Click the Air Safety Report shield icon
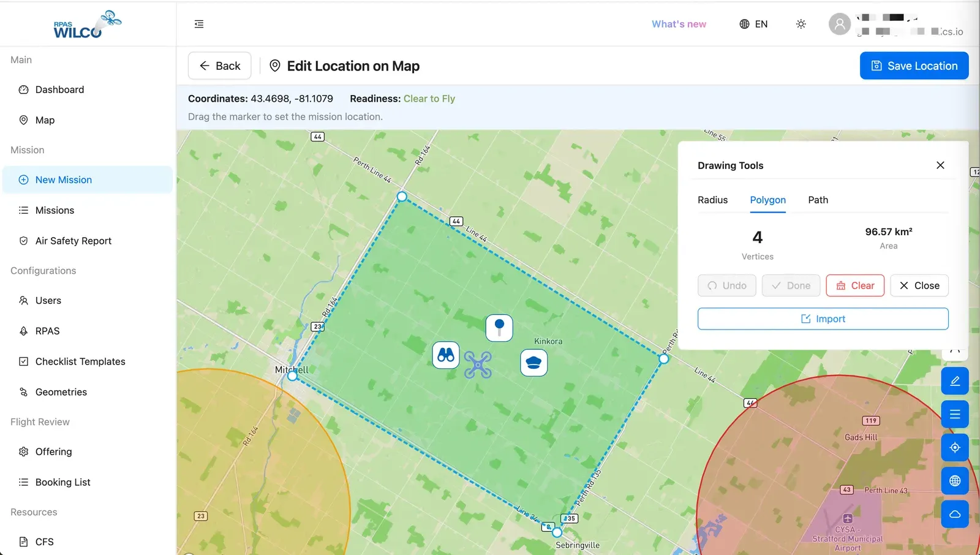Viewport: 980px width, 555px height. click(23, 241)
